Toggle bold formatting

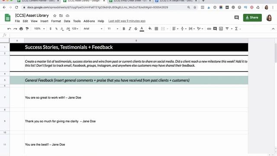pyautogui.click(x=124, y=29)
